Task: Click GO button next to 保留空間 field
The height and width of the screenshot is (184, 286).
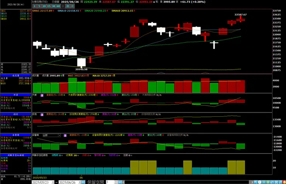Action: pos(120,182)
